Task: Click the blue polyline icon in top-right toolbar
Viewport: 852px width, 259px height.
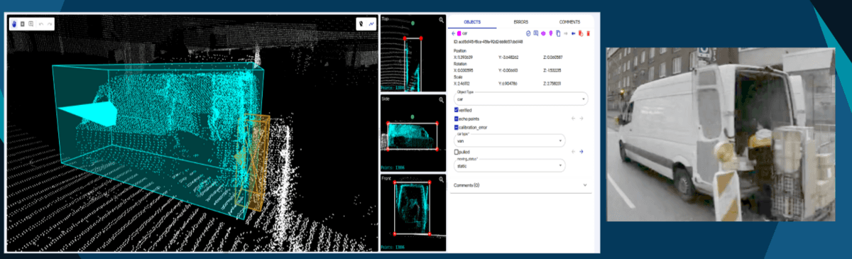Action: pos(371,23)
